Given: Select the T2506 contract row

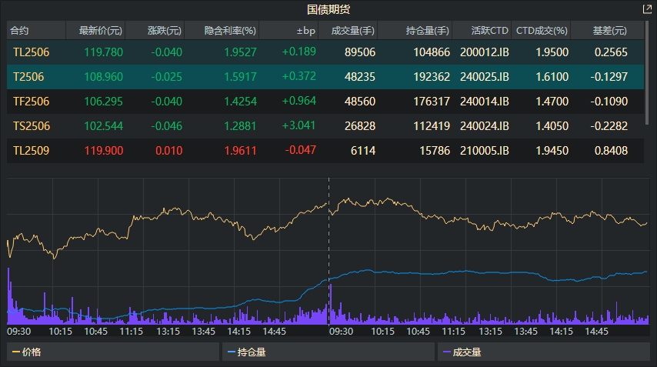Looking at the screenshot, I should [x=325, y=77].
